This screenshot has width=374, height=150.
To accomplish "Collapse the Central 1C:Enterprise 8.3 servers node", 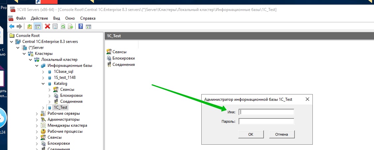I will [x=12, y=42].
